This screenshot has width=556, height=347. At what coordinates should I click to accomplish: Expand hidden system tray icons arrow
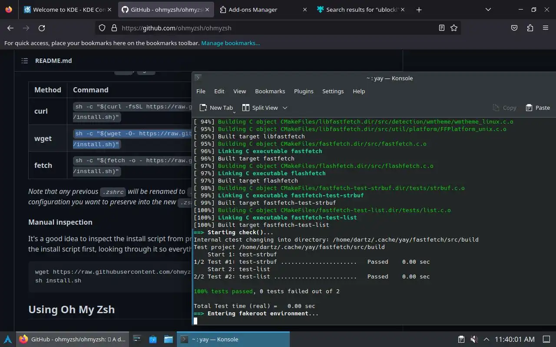tap(486, 339)
